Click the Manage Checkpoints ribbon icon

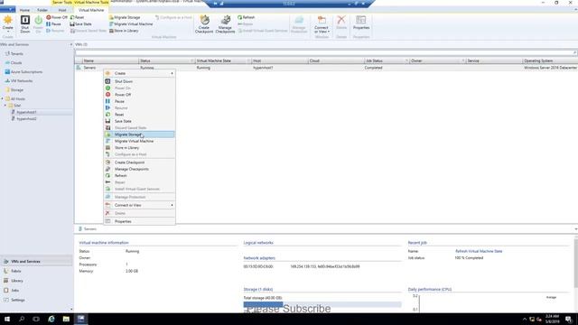(225, 24)
